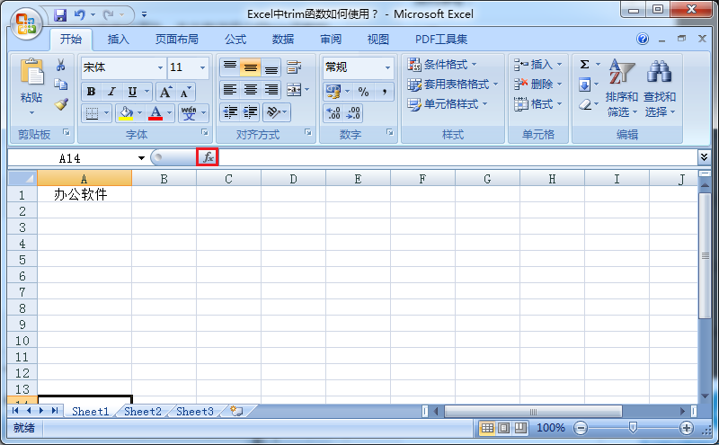Increase decimal places
The width and height of the screenshot is (719, 445).
[x=333, y=113]
